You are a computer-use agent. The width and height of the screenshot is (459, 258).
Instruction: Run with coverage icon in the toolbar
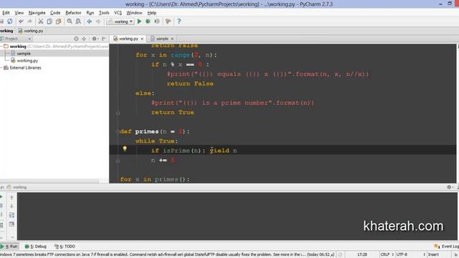[x=157, y=21]
